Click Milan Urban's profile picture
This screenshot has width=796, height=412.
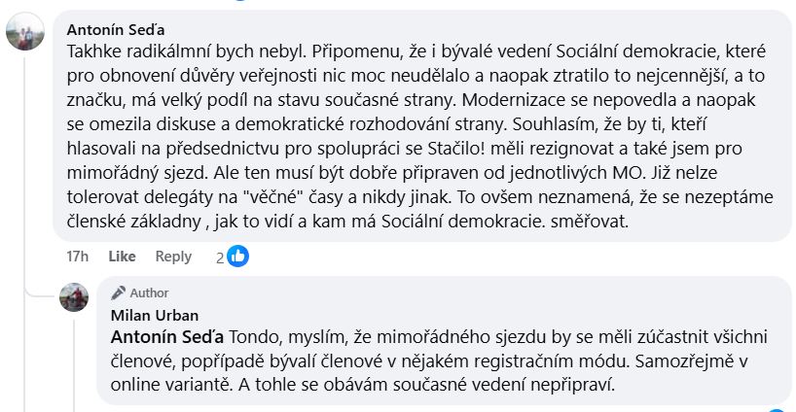click(x=75, y=297)
